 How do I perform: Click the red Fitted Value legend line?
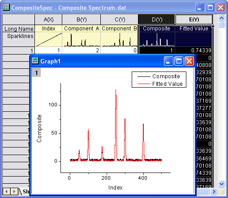[x=144, y=84]
